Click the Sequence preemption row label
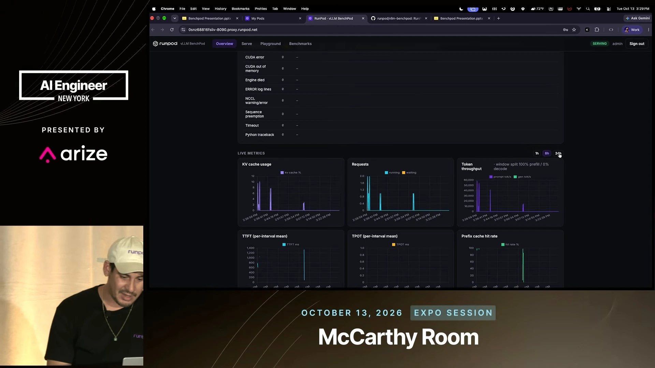Viewport: 655px width, 368px height. point(254,114)
